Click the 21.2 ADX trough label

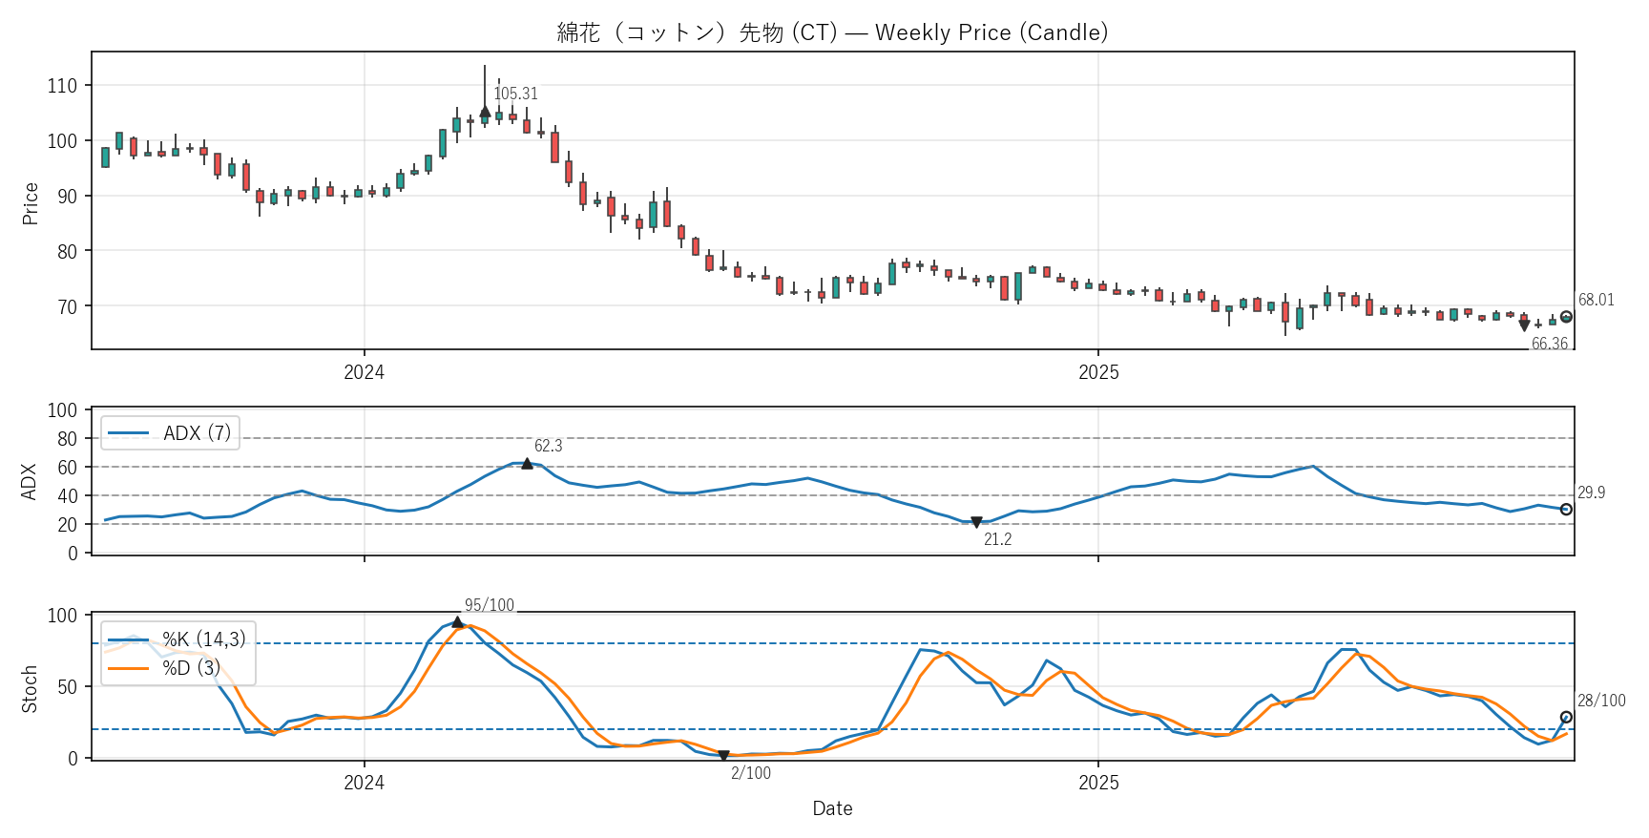coord(997,539)
